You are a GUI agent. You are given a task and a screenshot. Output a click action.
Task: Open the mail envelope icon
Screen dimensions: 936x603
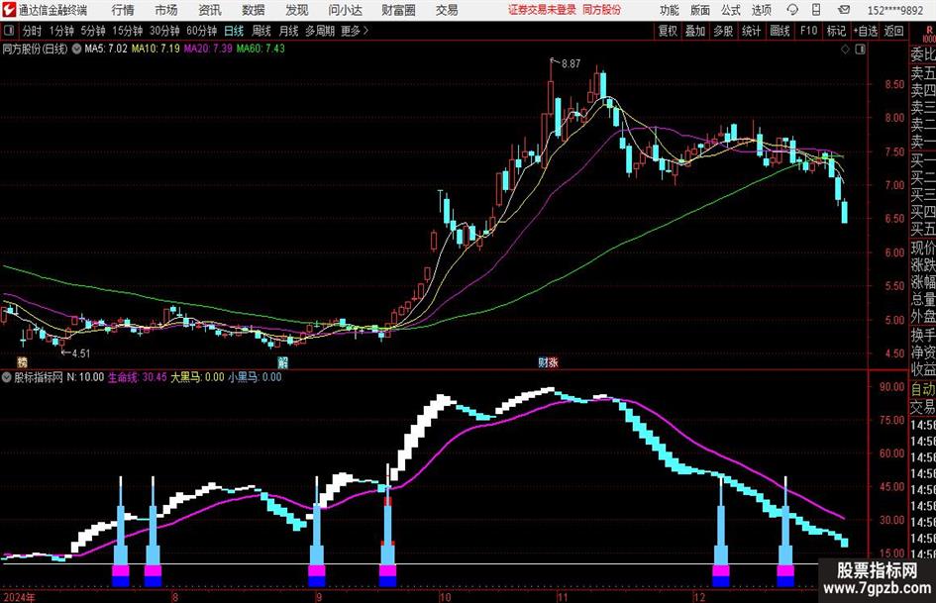point(844,10)
